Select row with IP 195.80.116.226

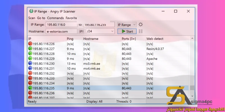tap(109, 44)
